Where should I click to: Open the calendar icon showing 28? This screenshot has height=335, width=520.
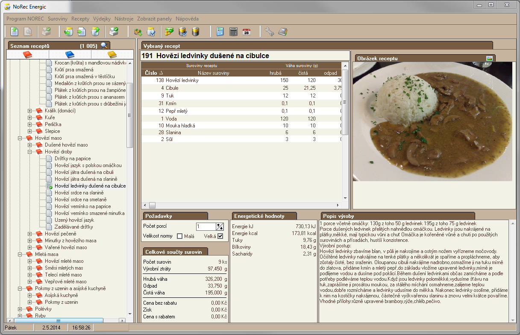pyautogui.click(x=247, y=32)
